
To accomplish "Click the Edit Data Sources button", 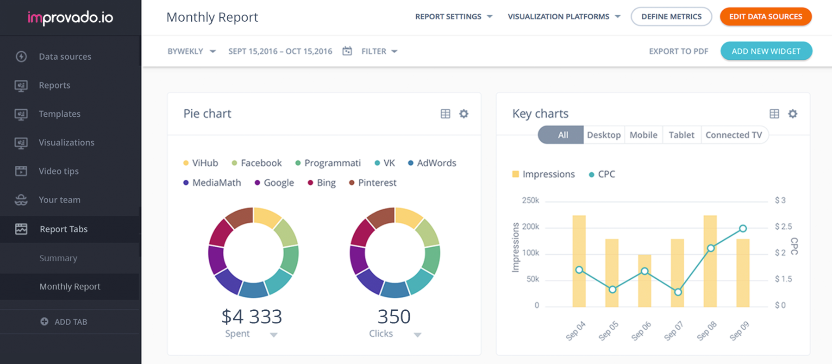I will click(x=766, y=17).
